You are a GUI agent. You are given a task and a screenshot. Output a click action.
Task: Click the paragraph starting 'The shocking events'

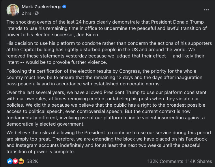[106, 28]
